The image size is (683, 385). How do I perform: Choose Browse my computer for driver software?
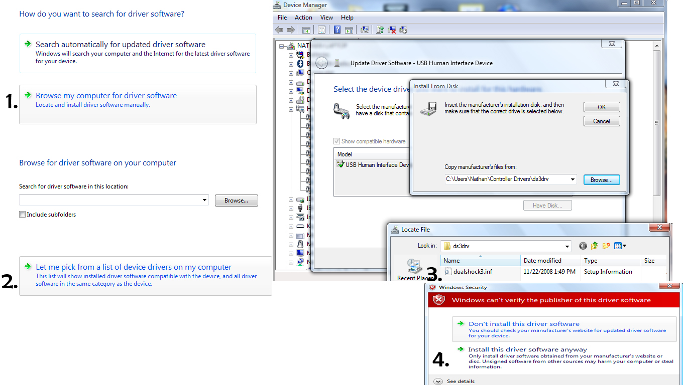point(138,104)
